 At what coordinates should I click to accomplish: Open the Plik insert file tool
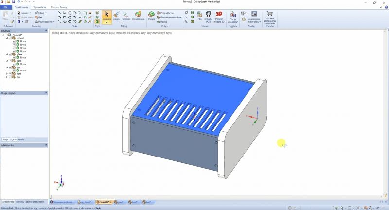tap(200, 16)
